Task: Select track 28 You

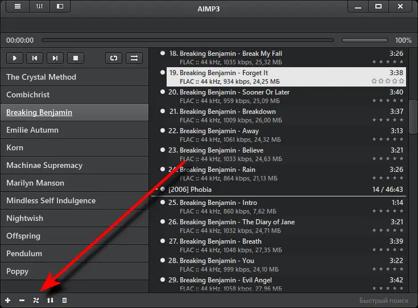Action: click(286, 265)
